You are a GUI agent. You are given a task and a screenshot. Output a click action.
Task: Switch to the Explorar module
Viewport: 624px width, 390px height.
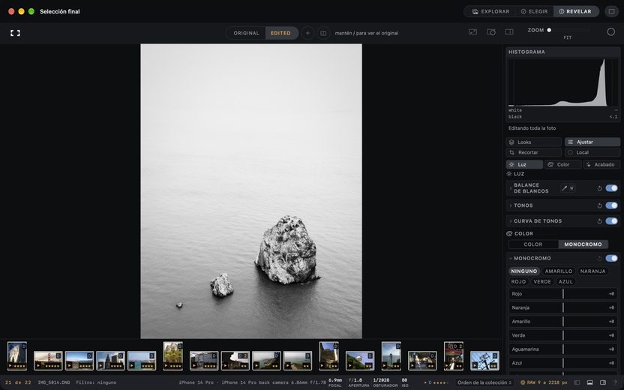(x=490, y=11)
